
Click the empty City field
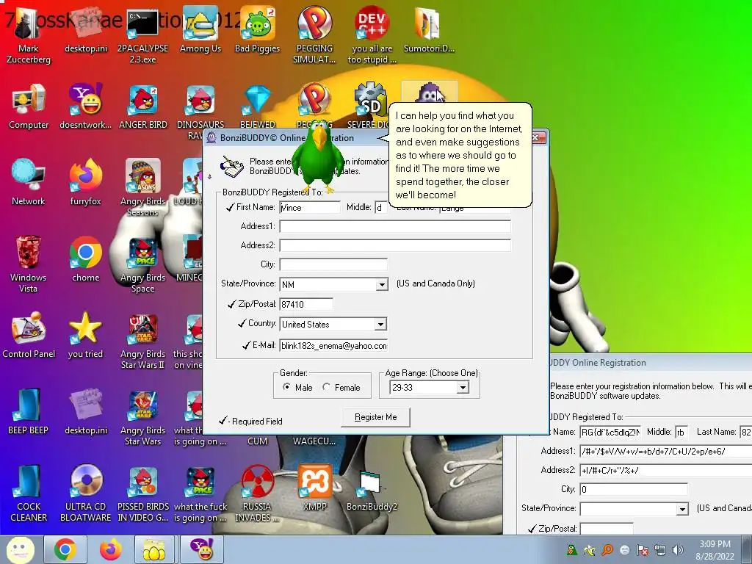333,264
